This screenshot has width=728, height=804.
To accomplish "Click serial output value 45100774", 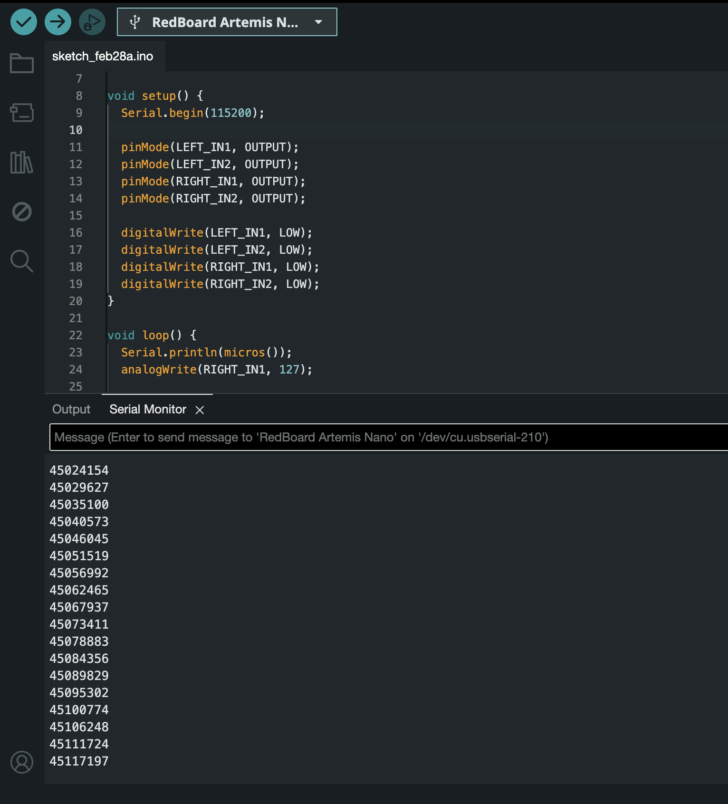I will tap(79, 709).
